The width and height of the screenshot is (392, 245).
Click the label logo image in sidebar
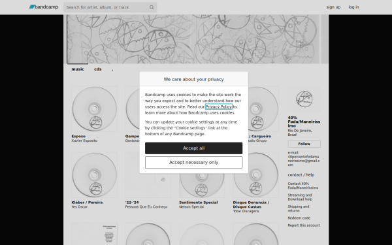coord(304,99)
